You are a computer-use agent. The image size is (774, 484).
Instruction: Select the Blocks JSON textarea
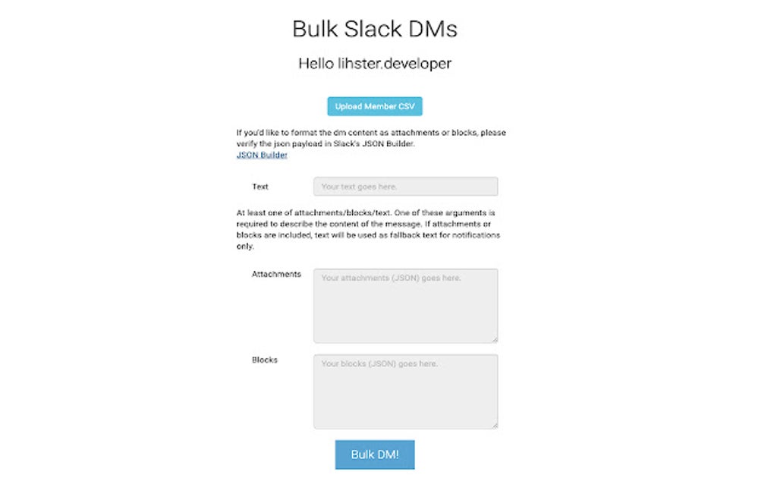tap(405, 389)
